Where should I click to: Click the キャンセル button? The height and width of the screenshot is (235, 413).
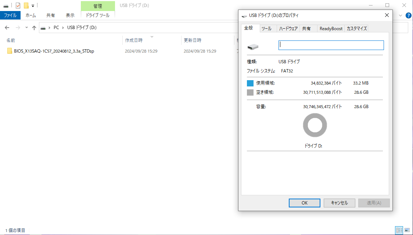coord(339,203)
